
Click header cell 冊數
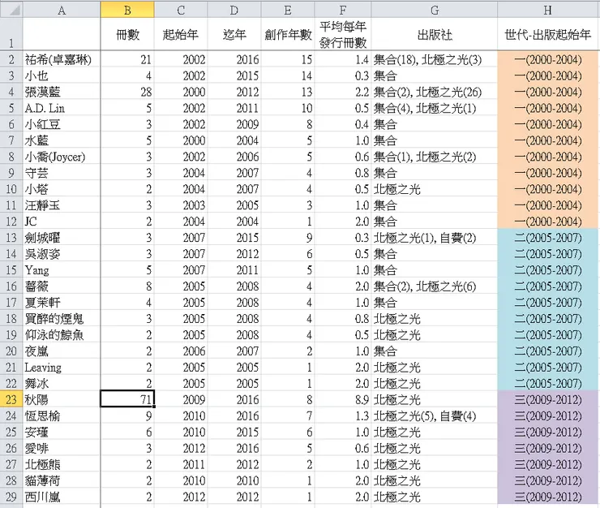click(x=127, y=34)
